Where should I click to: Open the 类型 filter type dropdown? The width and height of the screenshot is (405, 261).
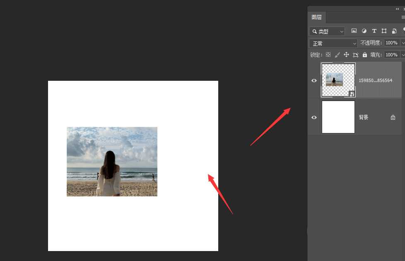(327, 31)
